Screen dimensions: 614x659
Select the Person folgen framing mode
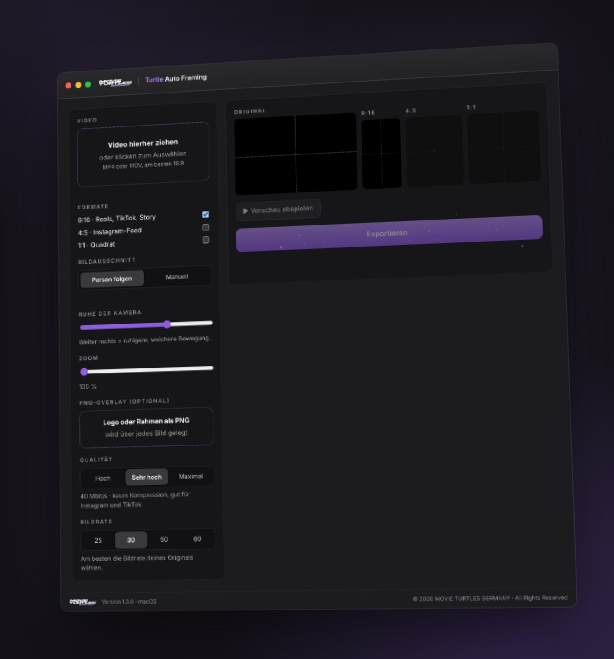tap(112, 279)
